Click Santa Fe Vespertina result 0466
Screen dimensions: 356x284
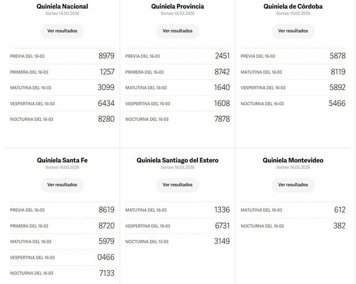(x=106, y=257)
